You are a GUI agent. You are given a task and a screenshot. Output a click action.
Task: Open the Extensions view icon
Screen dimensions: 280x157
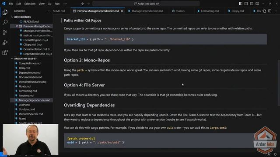[5, 52]
